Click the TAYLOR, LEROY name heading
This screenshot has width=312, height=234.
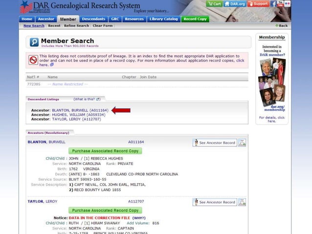(x=43, y=201)
